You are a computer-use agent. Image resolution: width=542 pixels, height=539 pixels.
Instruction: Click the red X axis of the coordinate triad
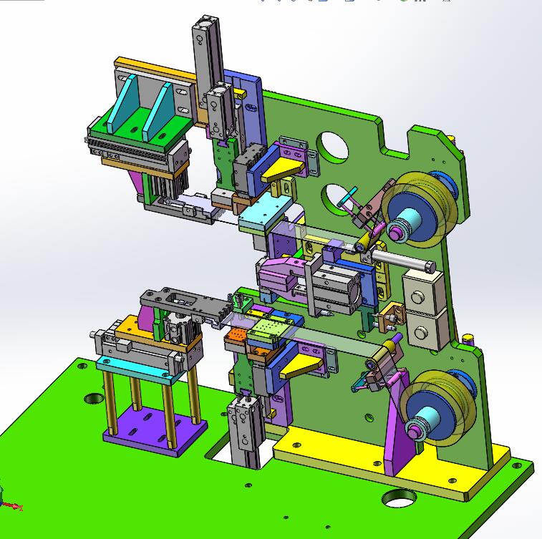(14, 507)
